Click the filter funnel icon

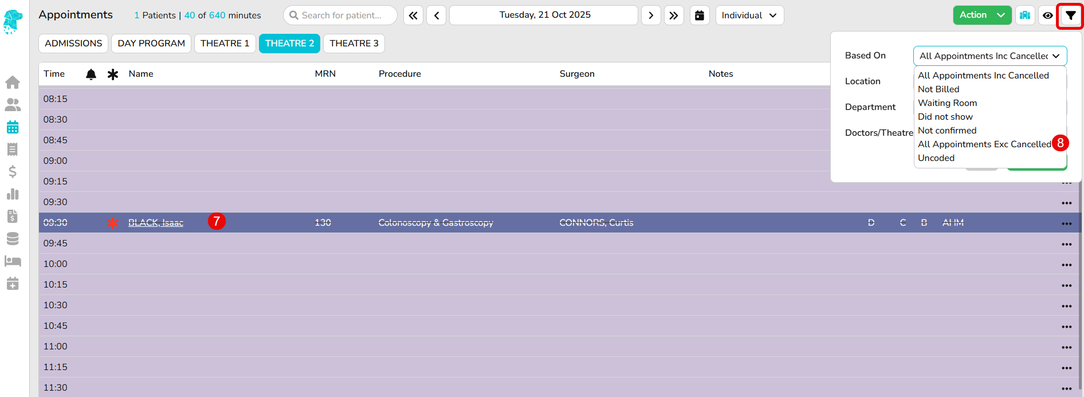[1070, 15]
